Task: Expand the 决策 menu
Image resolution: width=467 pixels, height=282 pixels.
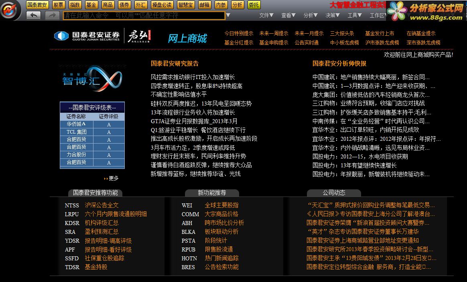Action: [x=333, y=15]
